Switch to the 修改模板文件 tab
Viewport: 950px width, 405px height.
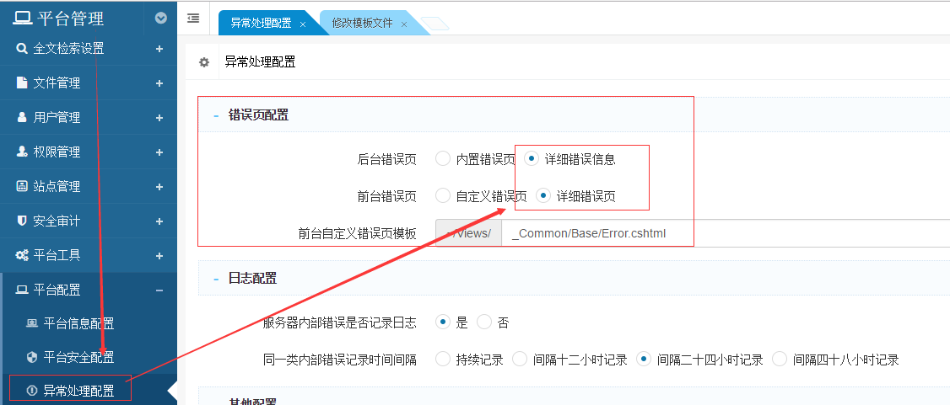tap(362, 24)
